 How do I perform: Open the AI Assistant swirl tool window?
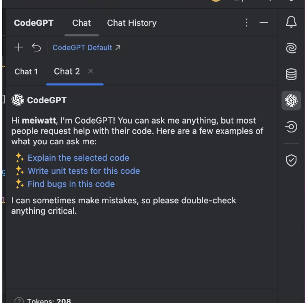coord(291,49)
